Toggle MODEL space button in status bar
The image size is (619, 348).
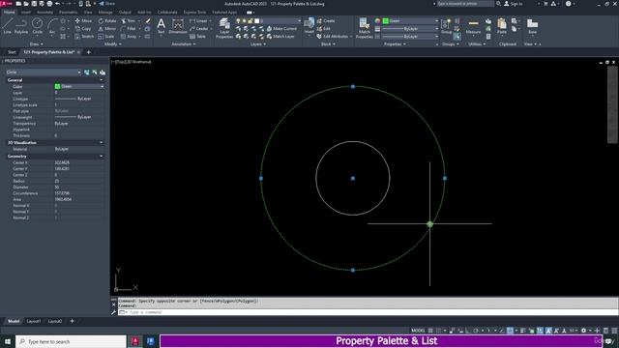click(418, 331)
